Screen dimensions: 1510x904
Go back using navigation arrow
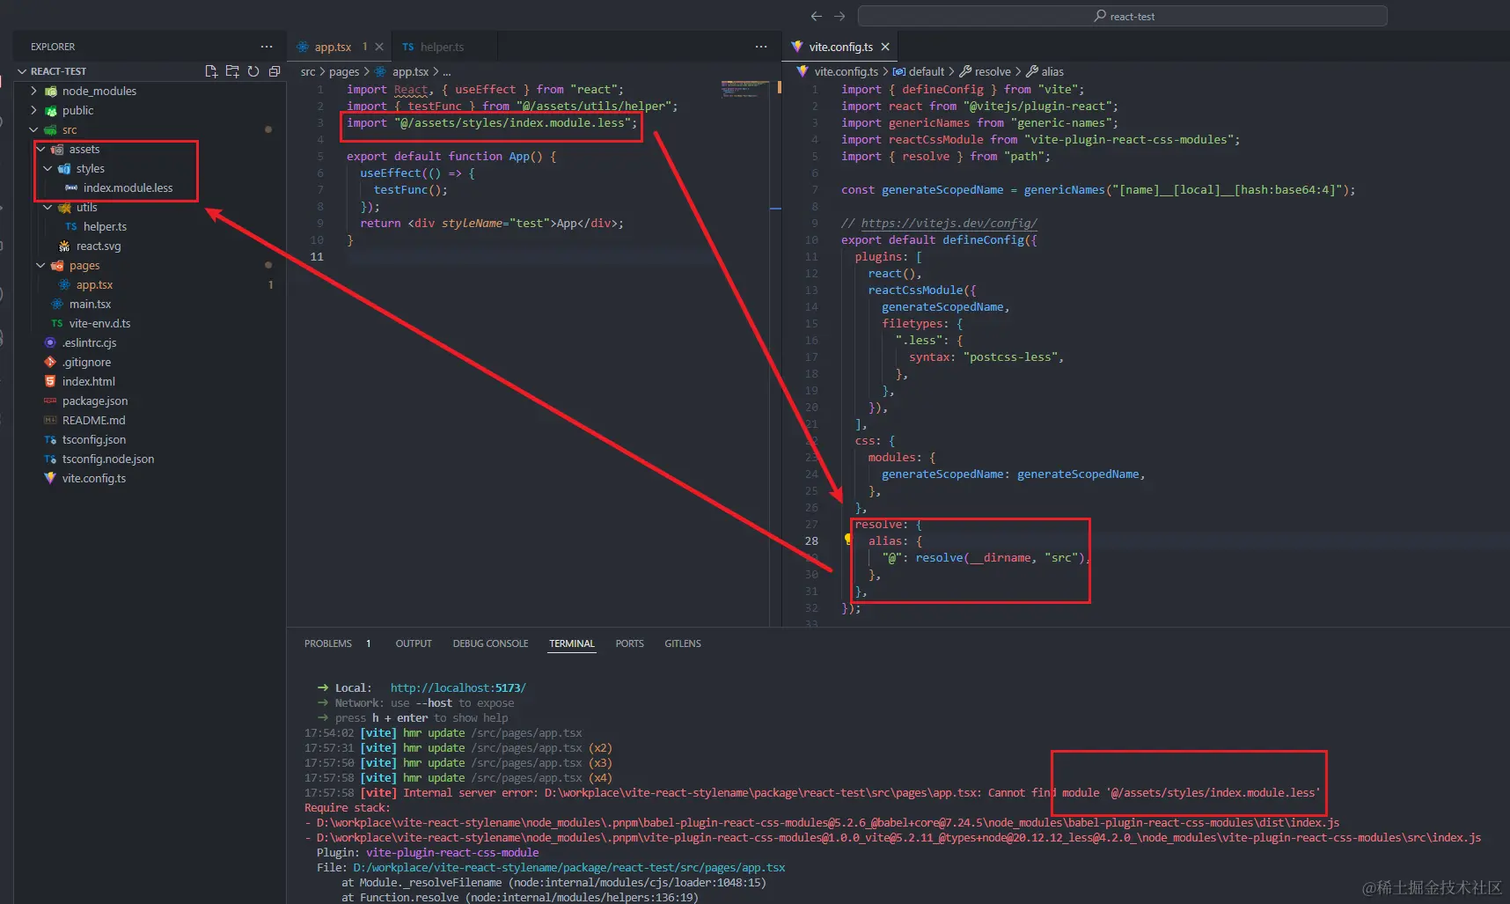click(817, 16)
